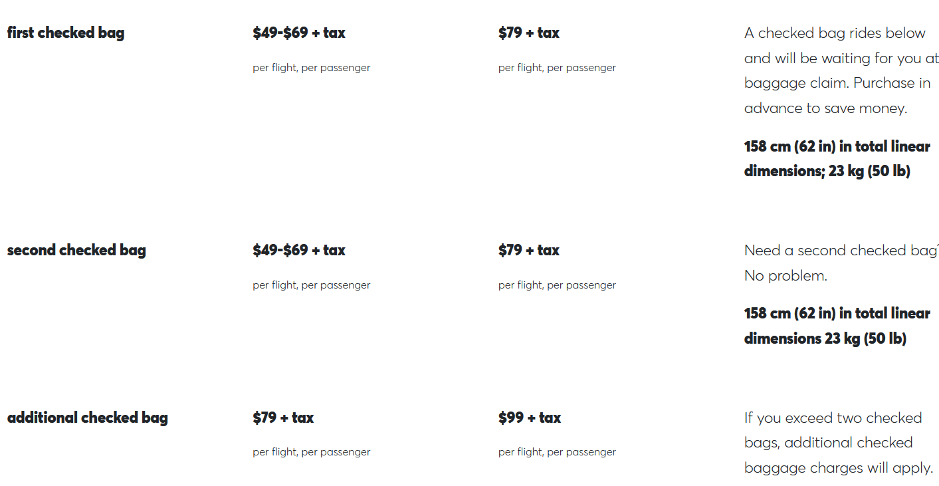Click the additional checked bag $79 + tax price

tap(283, 418)
